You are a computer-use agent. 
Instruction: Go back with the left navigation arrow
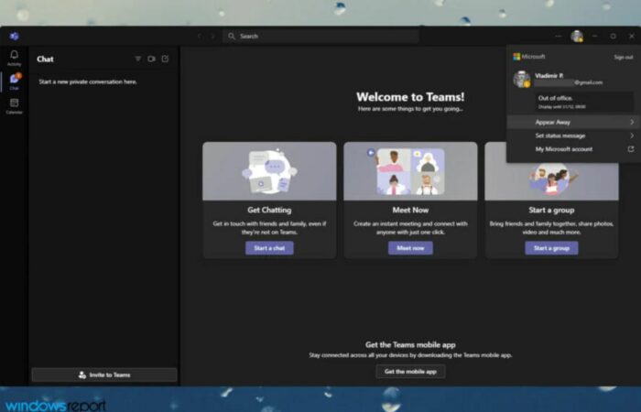200,36
